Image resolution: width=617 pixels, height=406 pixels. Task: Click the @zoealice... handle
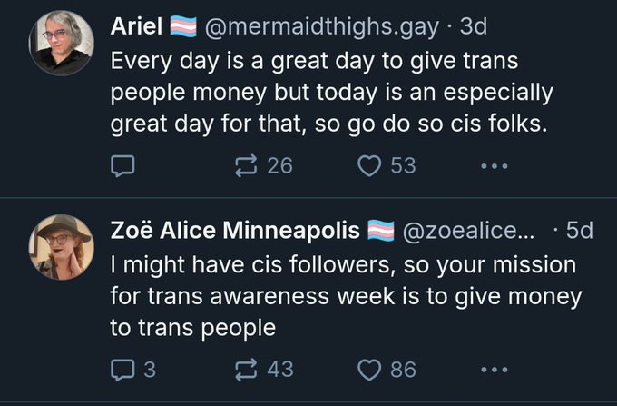[x=472, y=231]
